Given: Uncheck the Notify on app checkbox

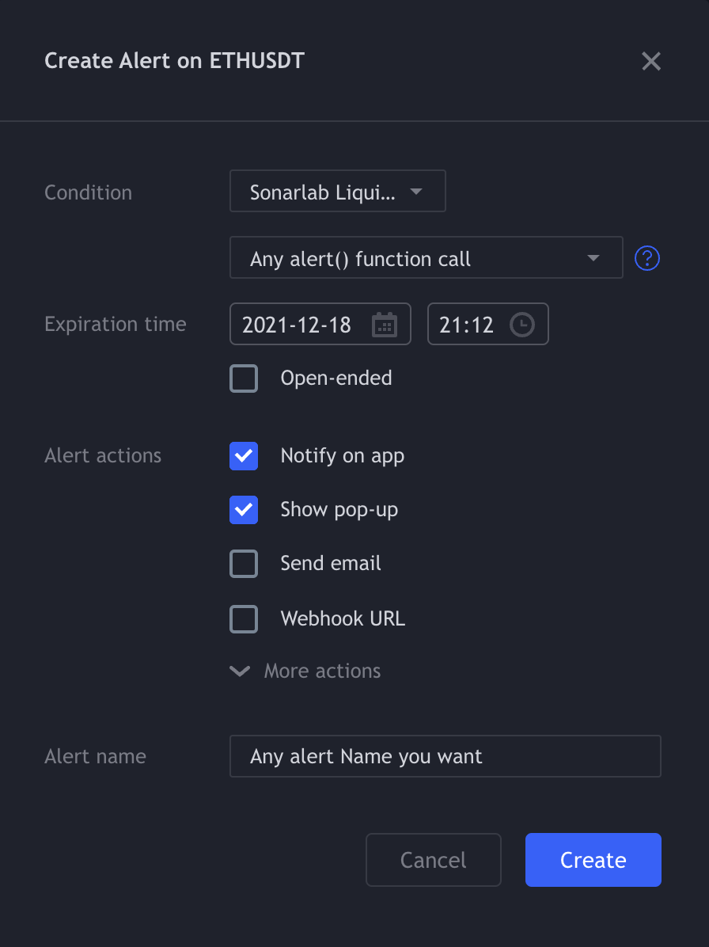Looking at the screenshot, I should click(244, 456).
